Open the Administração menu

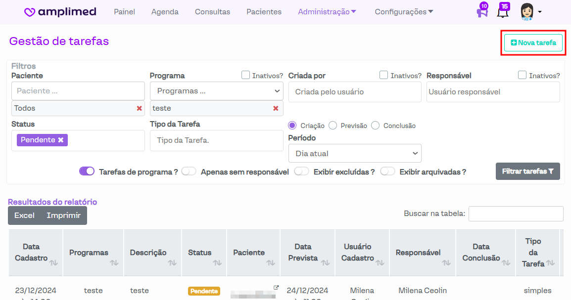coord(327,12)
